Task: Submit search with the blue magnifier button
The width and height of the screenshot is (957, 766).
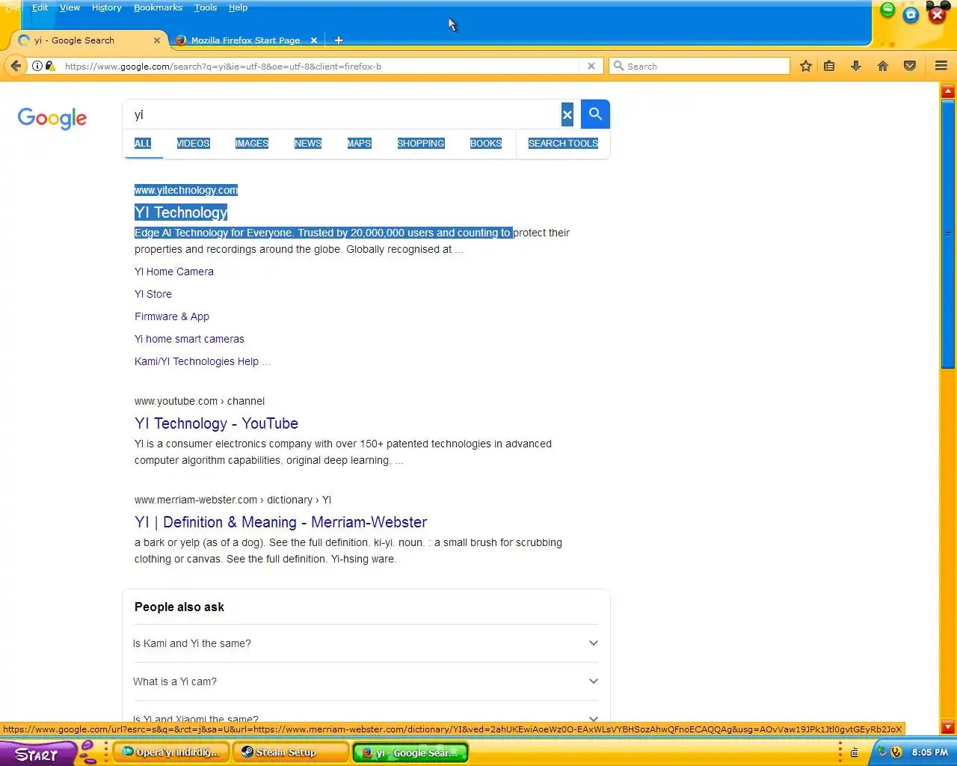Action: (595, 114)
